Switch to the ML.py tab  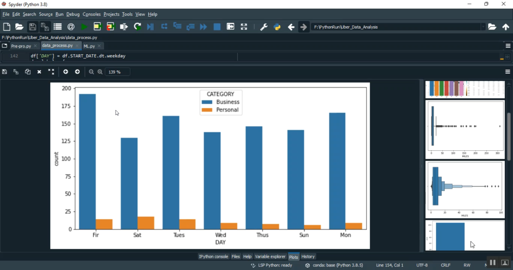click(x=89, y=46)
